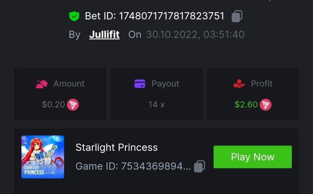This screenshot has width=313, height=194.
Task: Click the Starlight Princess game title
Action: click(x=116, y=147)
